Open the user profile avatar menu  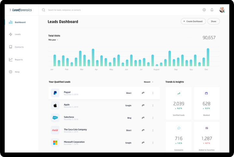pyautogui.click(x=222, y=10)
